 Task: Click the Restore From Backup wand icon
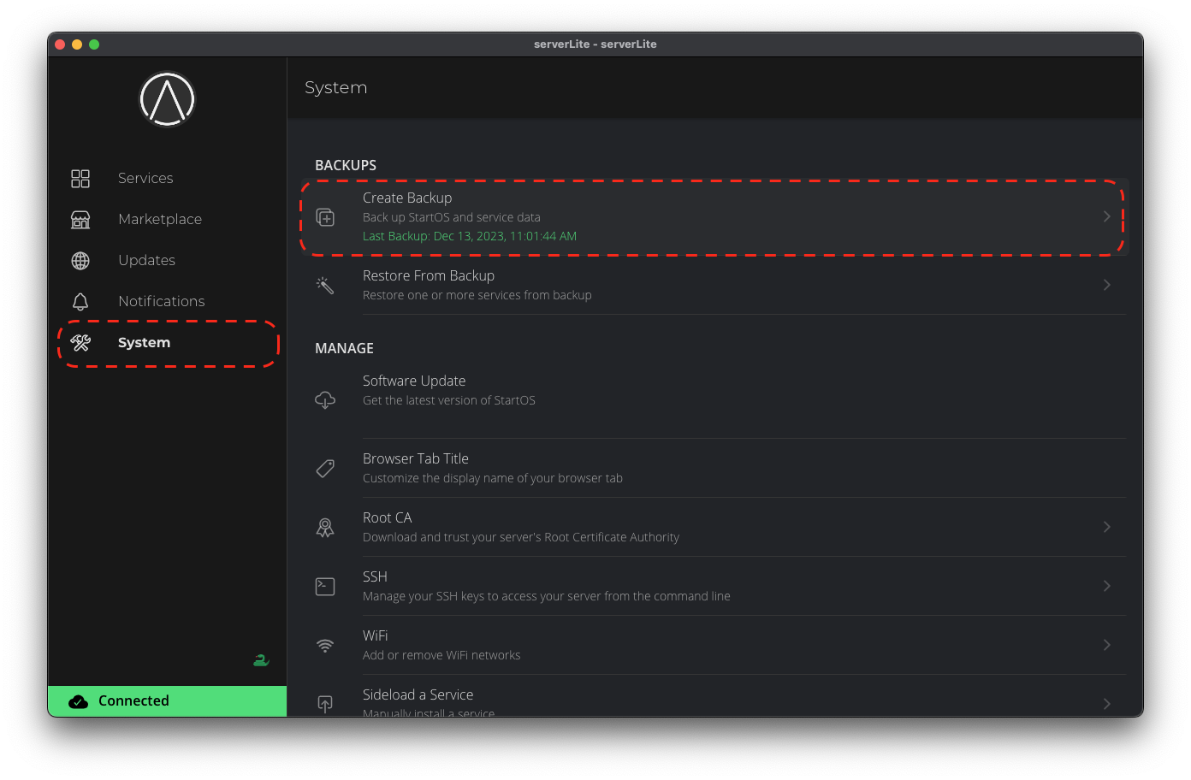pos(325,285)
